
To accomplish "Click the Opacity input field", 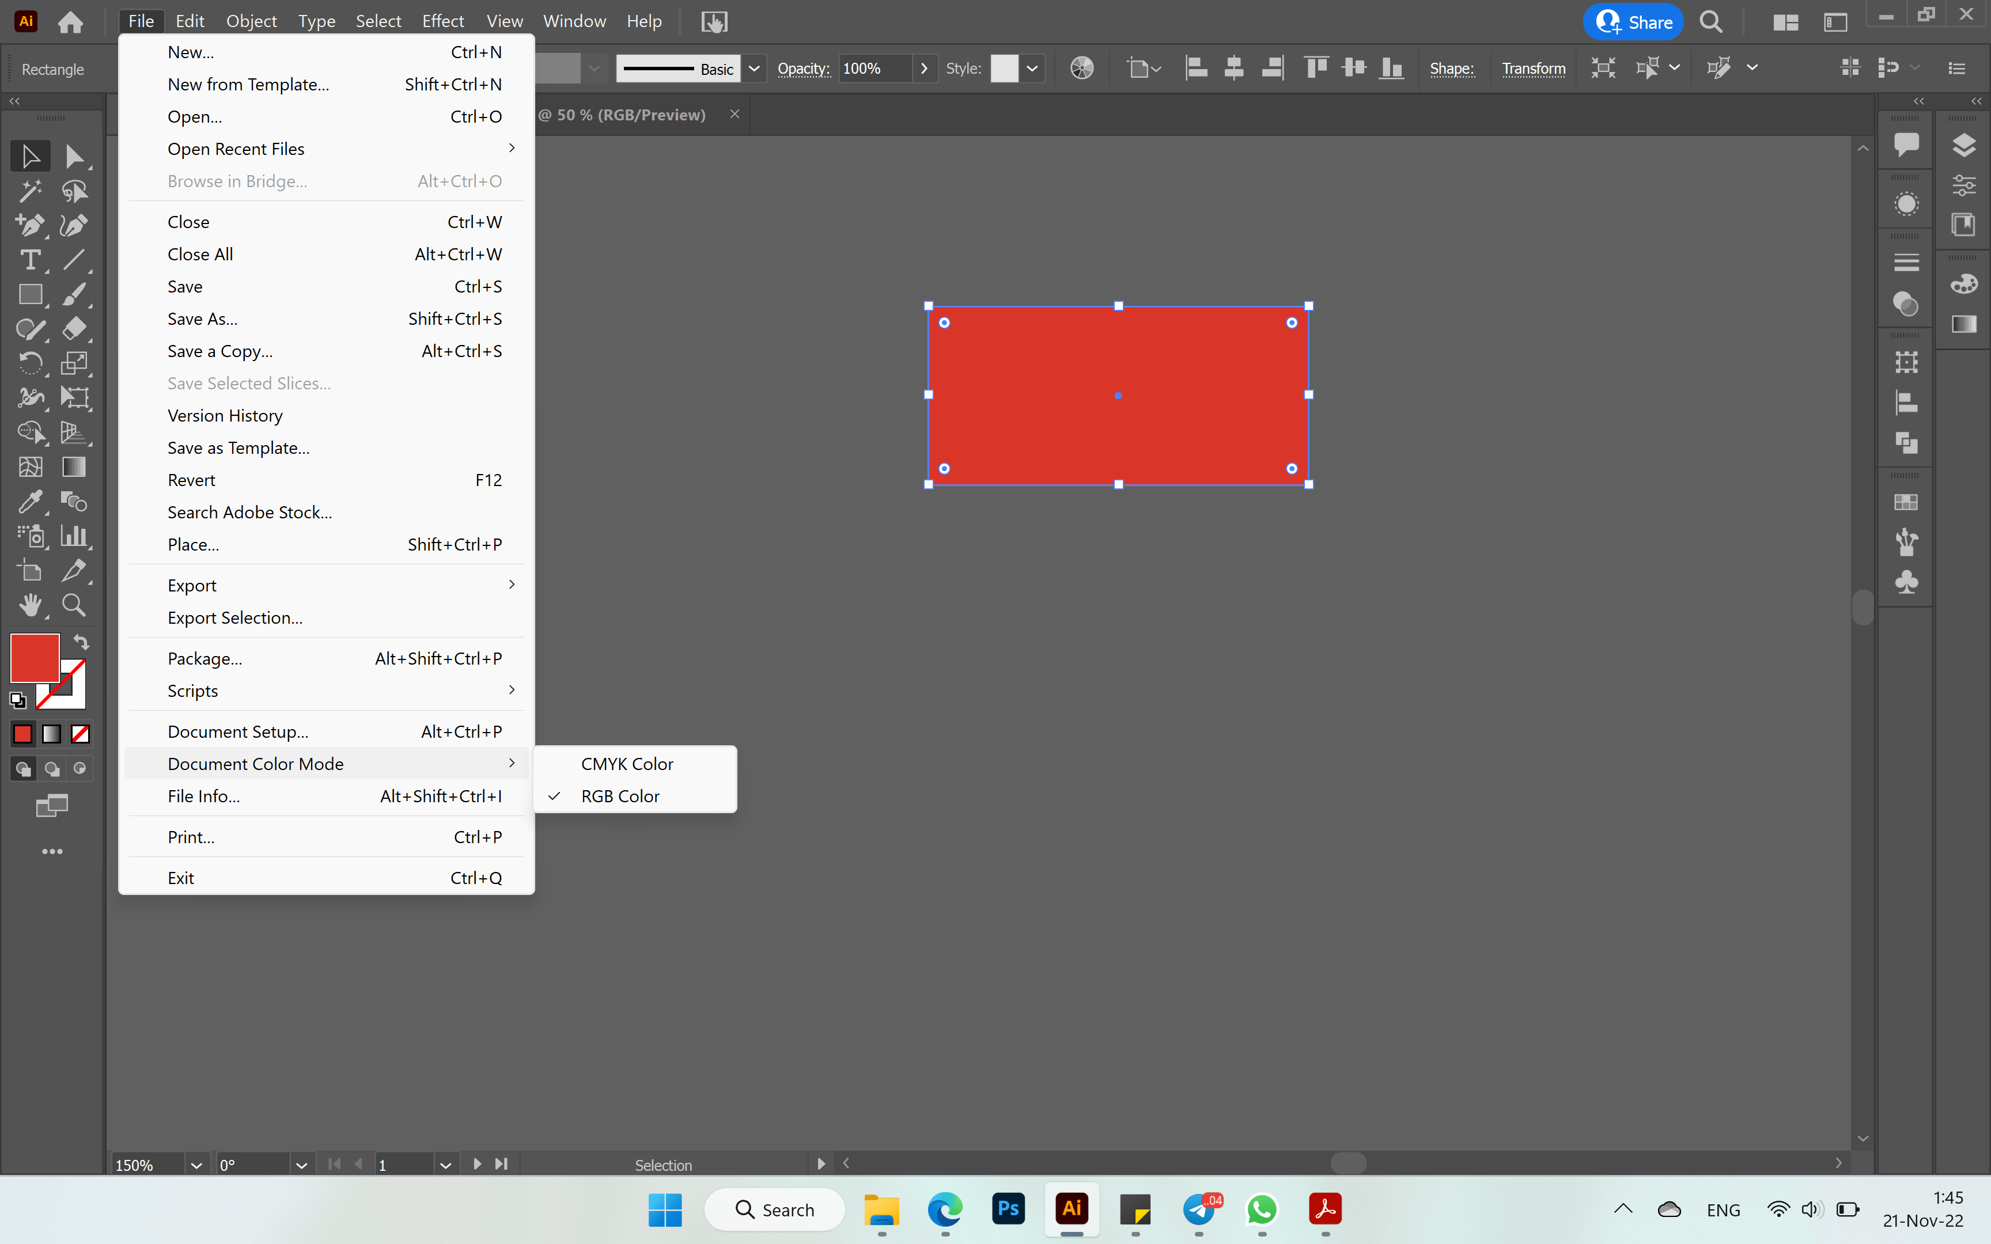I will [x=876, y=69].
